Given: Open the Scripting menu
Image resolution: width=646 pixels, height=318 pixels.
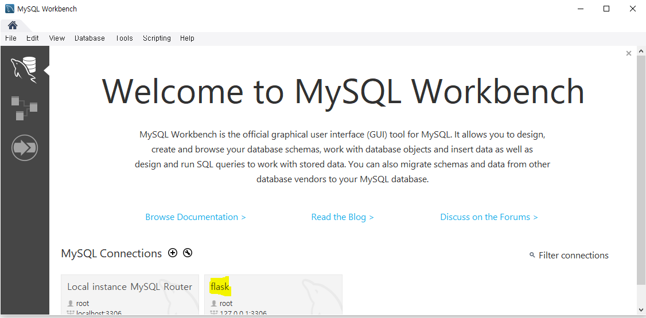Looking at the screenshot, I should coord(157,38).
